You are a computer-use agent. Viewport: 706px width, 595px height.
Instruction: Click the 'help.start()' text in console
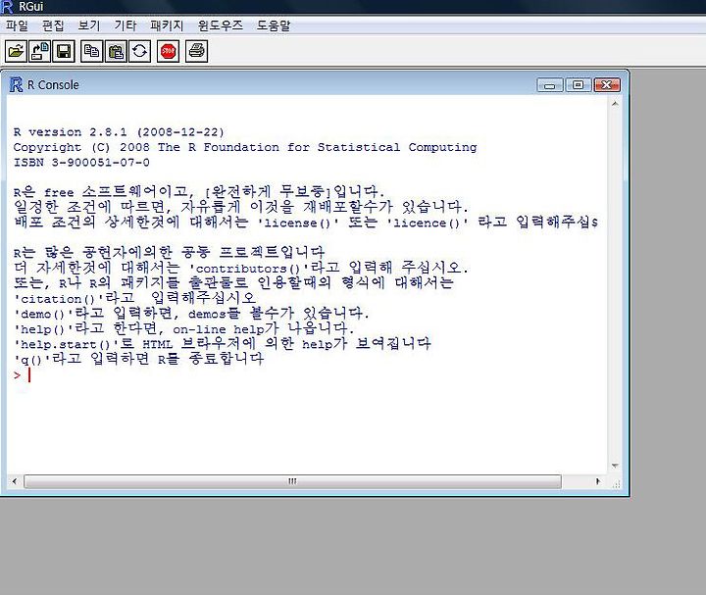[x=67, y=344]
